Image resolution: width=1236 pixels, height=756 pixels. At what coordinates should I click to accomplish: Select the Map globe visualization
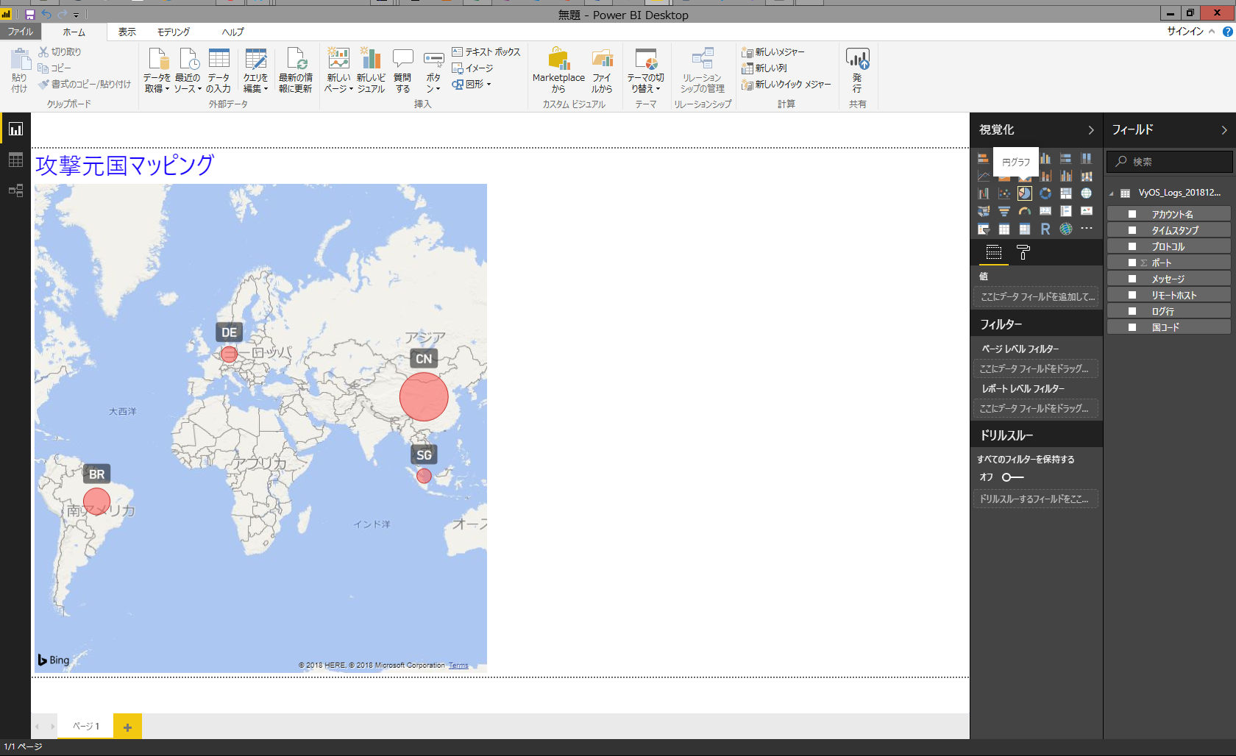point(1086,193)
